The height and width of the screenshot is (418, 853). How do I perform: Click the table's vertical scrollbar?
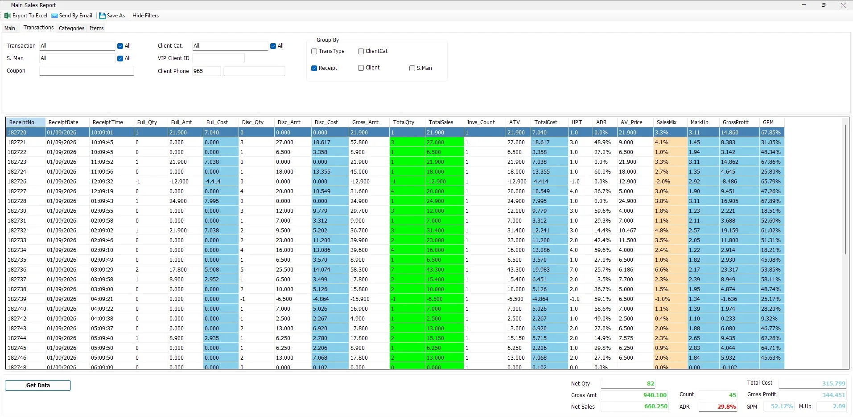845,189
